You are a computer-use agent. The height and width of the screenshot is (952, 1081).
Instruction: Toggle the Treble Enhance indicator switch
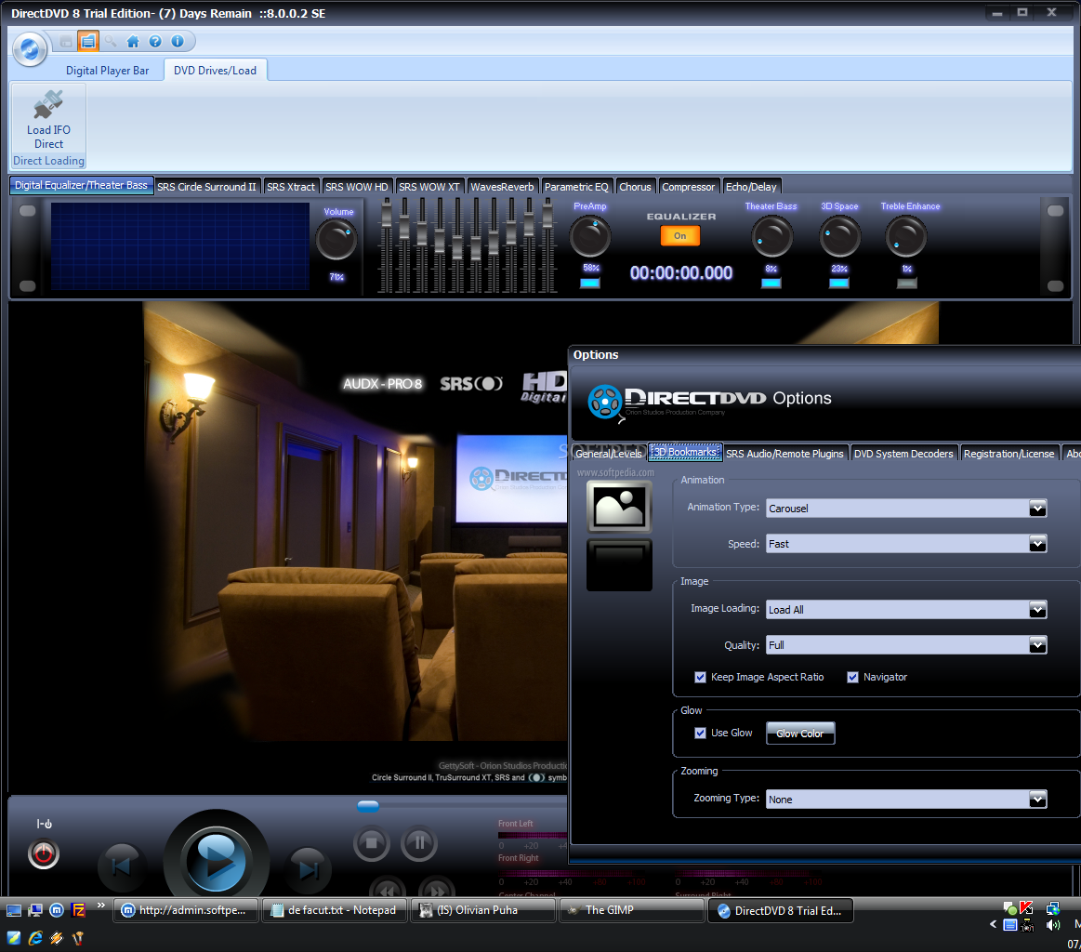[906, 283]
